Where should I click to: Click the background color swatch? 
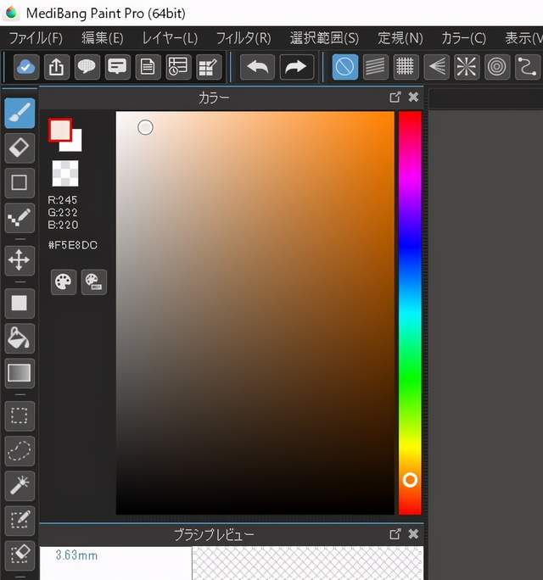tap(76, 146)
